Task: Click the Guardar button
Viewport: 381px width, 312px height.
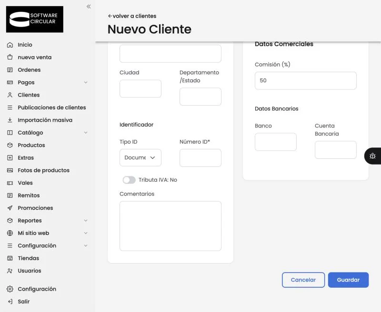Action: (x=348, y=280)
